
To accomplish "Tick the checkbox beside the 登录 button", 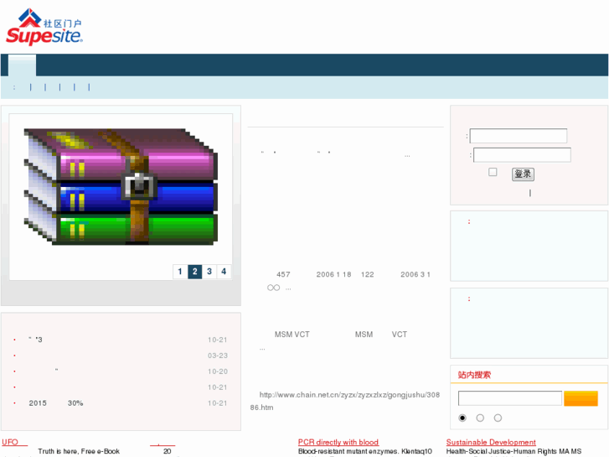I will click(x=493, y=172).
